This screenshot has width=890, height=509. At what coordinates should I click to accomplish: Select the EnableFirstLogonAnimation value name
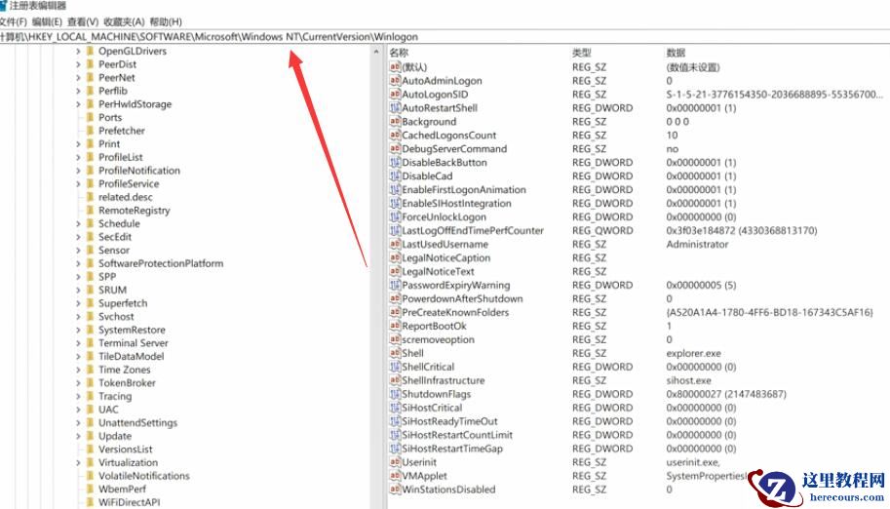[x=464, y=190]
